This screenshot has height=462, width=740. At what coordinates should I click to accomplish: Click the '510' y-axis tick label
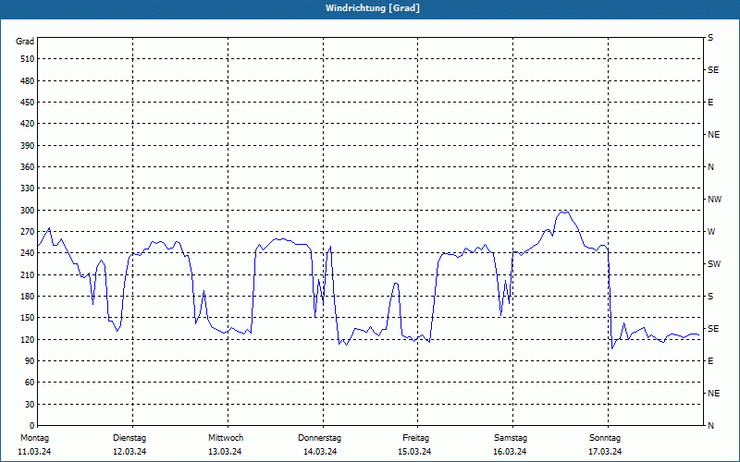28,59
